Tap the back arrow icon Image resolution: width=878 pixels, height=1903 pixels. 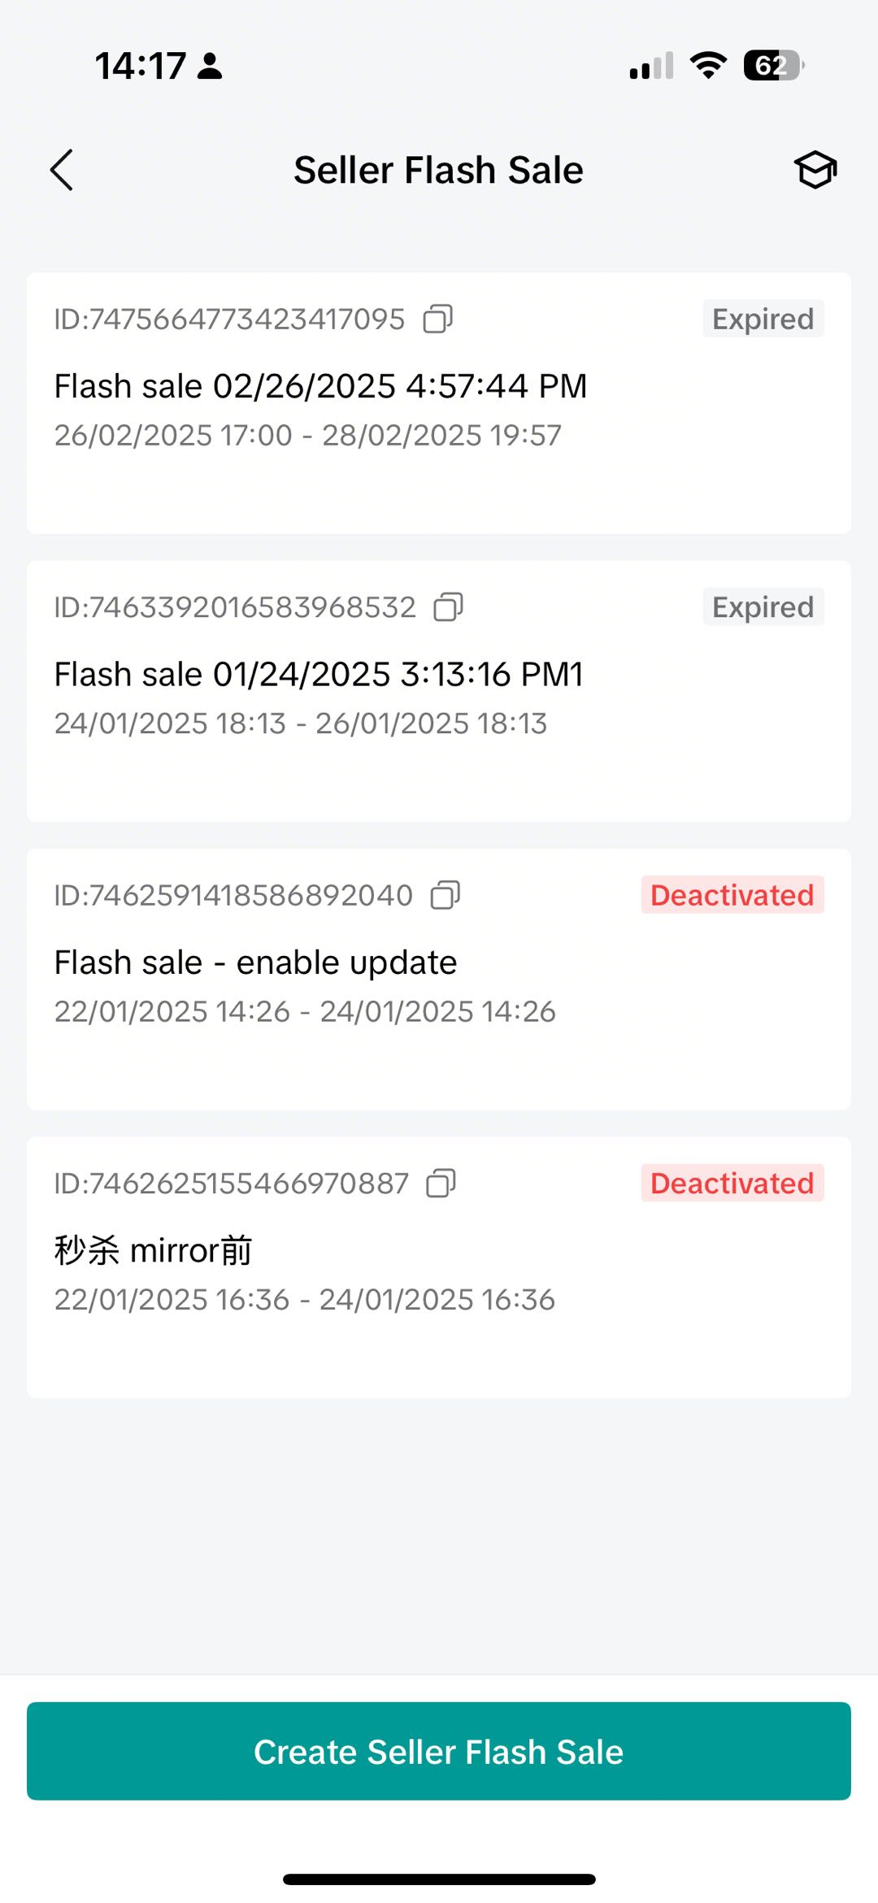click(x=62, y=170)
